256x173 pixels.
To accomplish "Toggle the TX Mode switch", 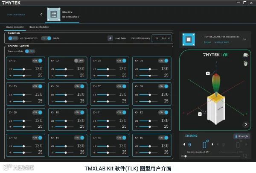I will tap(46, 38).
